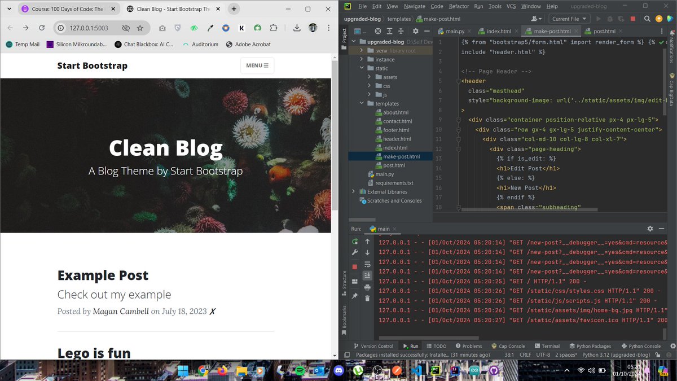
Task: Expand the assets folder
Action: (x=370, y=77)
